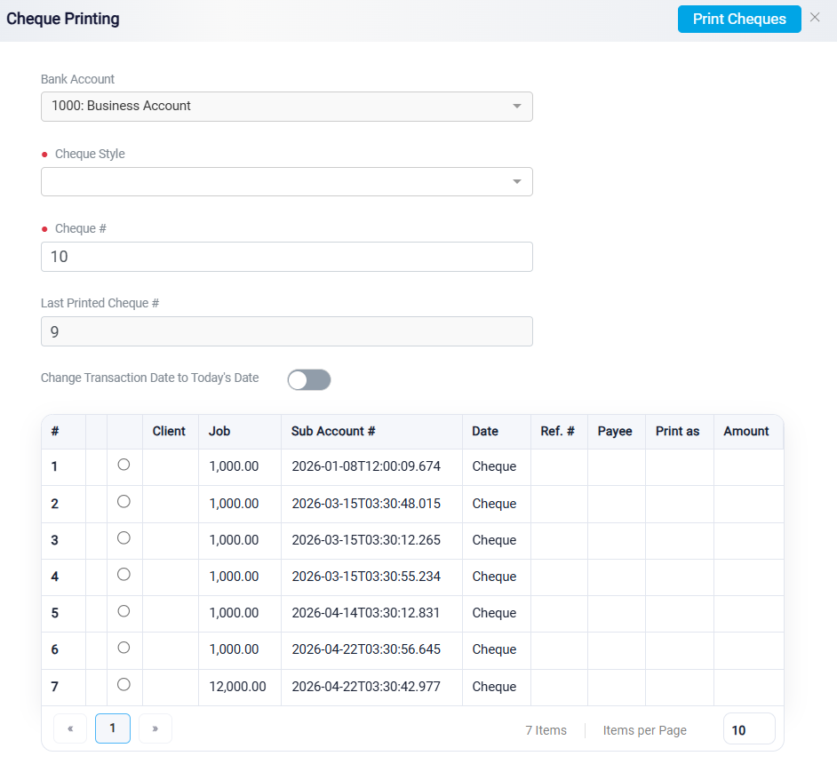This screenshot has height=764, width=837.
Task: Sort by the Client column header
Action: [169, 431]
